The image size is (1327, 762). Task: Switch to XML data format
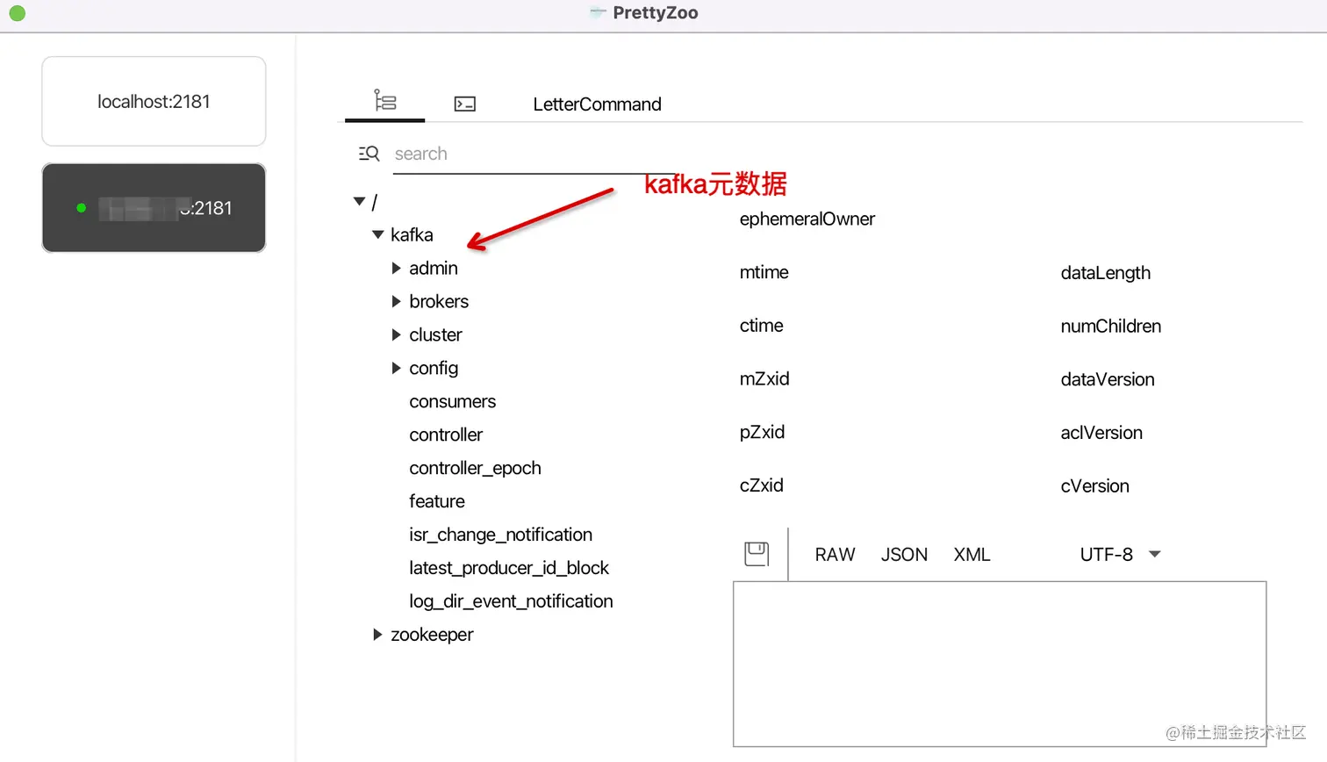(971, 554)
